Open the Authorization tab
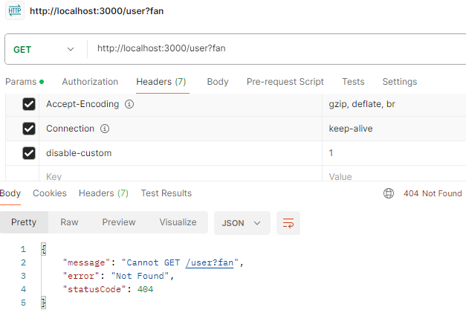Screen dimensions: 466x313 tap(90, 82)
